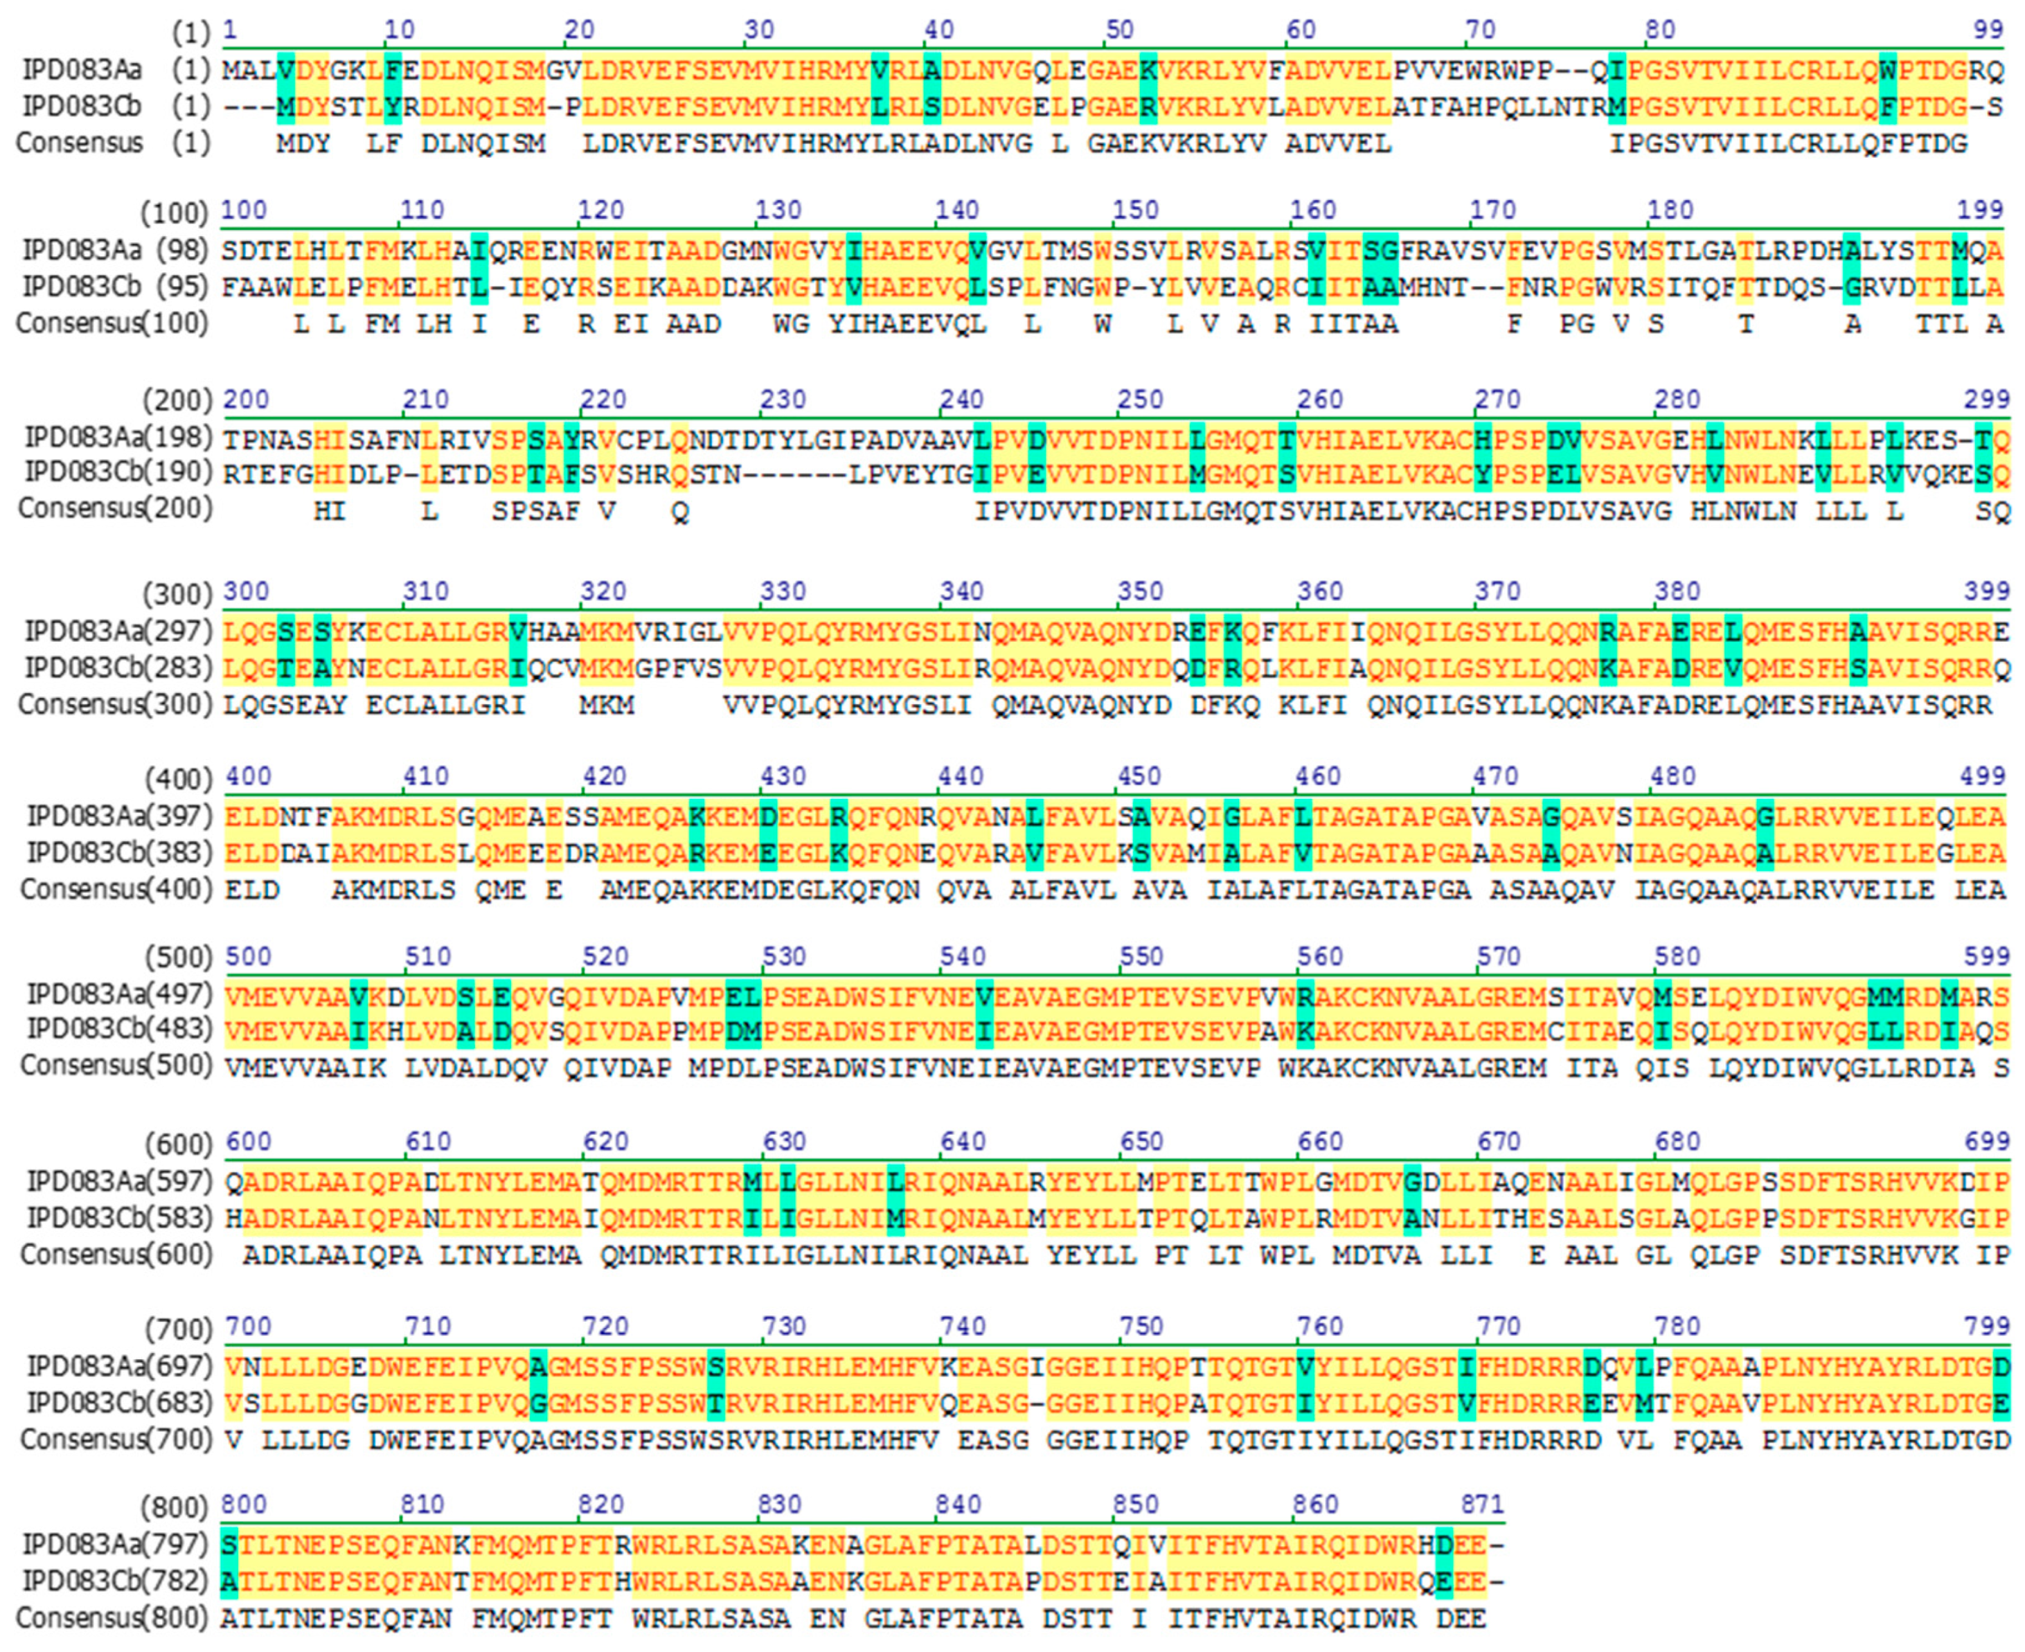Click ruler position number 750
Screen dimensions: 2025x1652
point(1142,1327)
